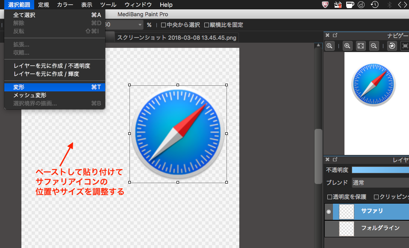Viewport: 409px width, 248px height.
Task: Enable the 透明度を保護 checkbox
Action: [x=330, y=197]
